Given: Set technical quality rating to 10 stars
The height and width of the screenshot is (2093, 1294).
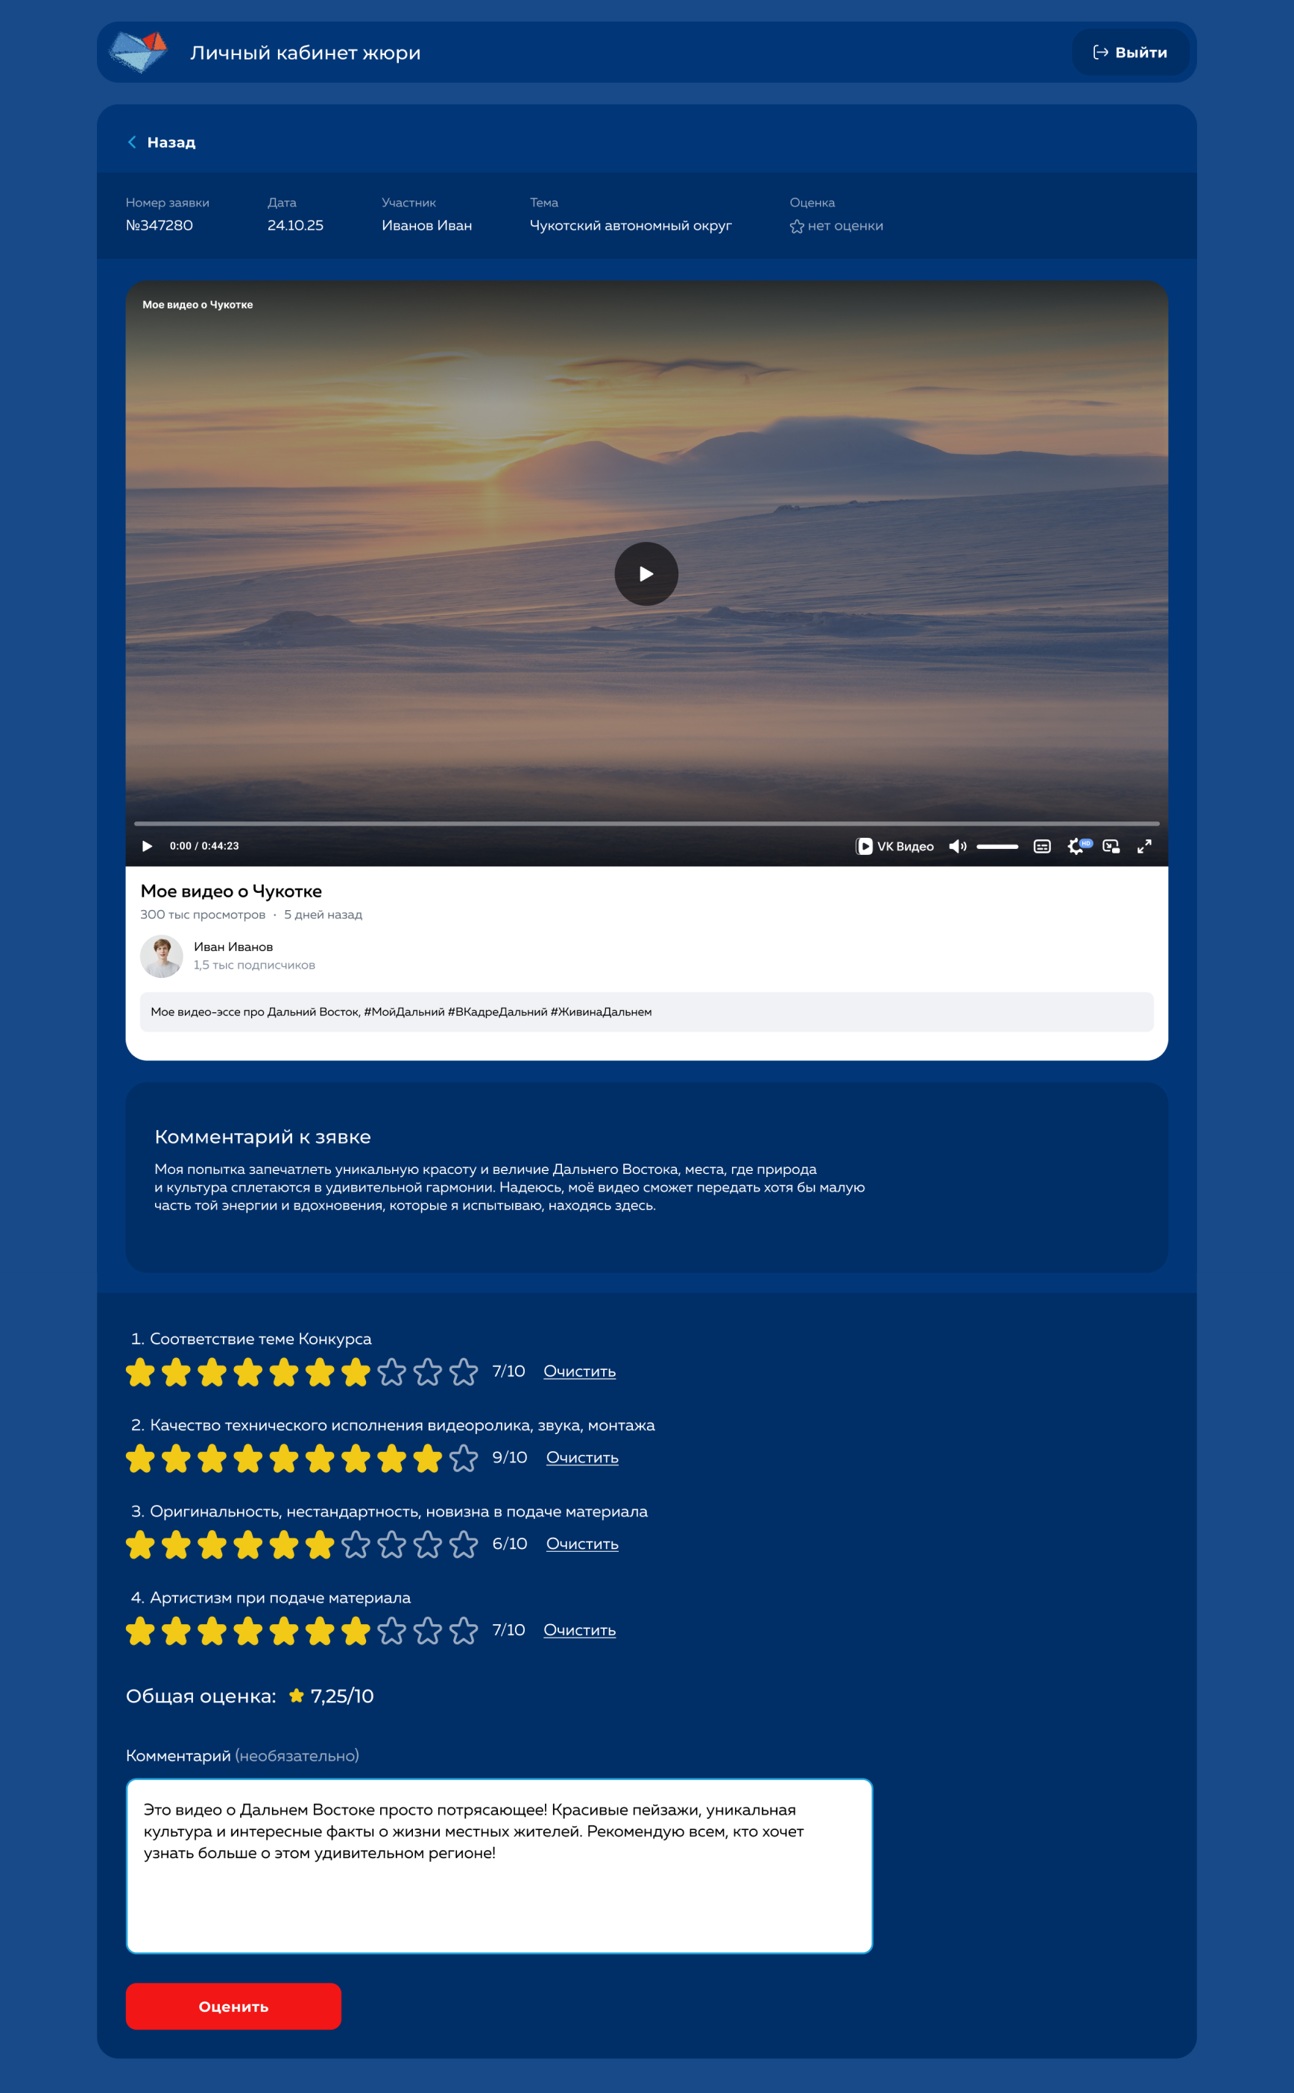Looking at the screenshot, I should click(x=463, y=1458).
